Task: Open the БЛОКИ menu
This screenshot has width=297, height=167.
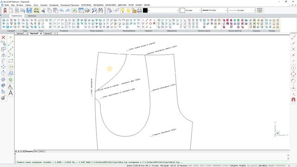Action: pyautogui.click(x=139, y=5)
